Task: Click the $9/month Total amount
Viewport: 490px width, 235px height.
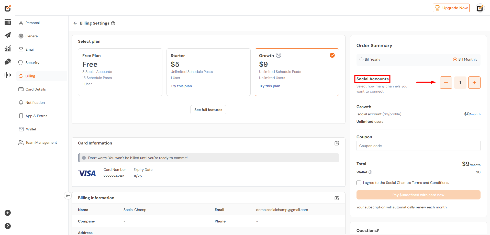Action: point(471,164)
